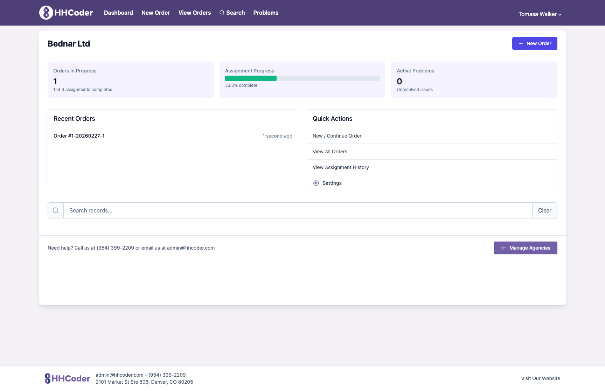605x391 pixels.
Task: Click the search icon inside the Search menu item
Action: 222,13
